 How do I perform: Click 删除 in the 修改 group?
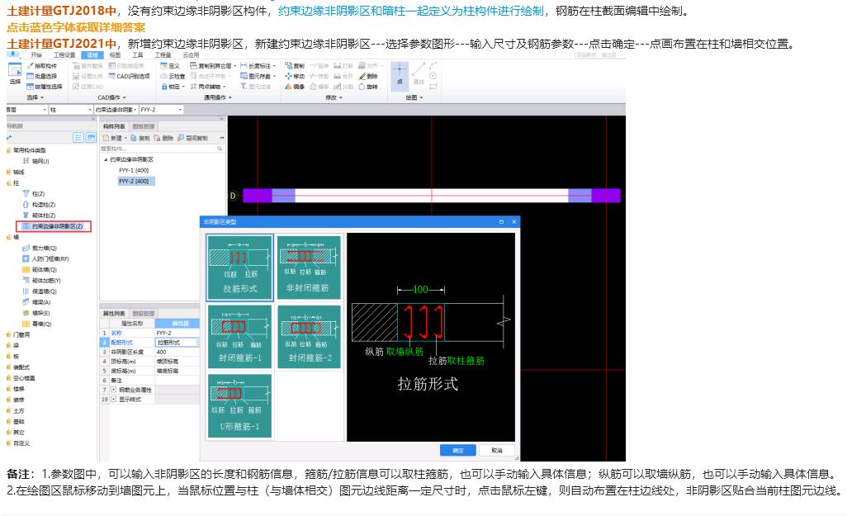point(368,76)
